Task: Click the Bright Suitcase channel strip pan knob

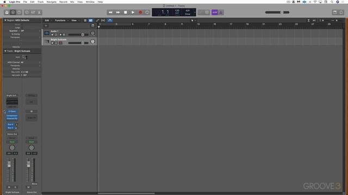Action: pos(12,148)
